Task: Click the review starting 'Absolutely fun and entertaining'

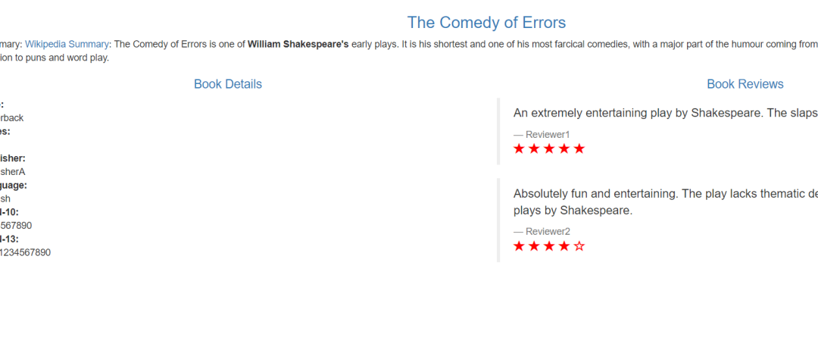Action: 666,202
